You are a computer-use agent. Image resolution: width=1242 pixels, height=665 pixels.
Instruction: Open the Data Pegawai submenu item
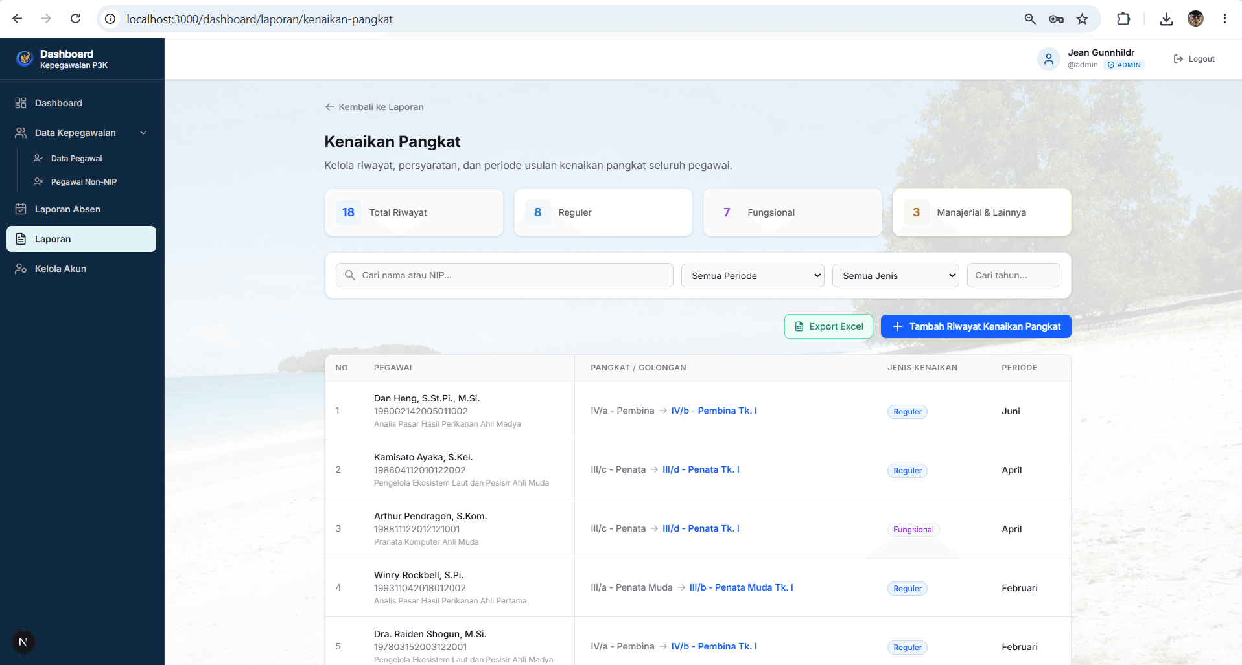click(76, 159)
